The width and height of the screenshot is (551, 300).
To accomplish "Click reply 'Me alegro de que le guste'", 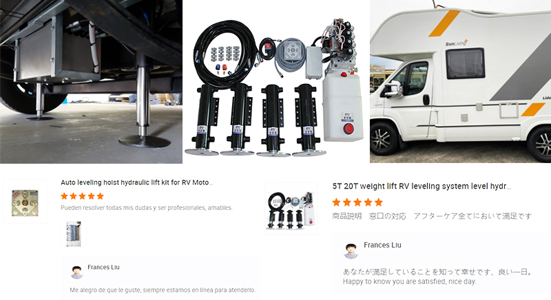I will (163, 290).
